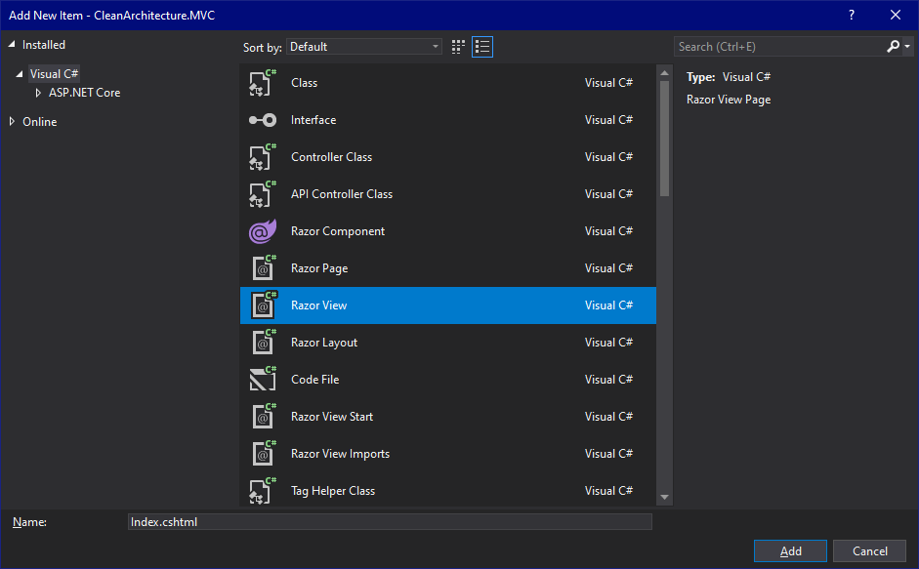Choose the Controller Class template name
Screen dimensions: 919x569
pos(332,157)
